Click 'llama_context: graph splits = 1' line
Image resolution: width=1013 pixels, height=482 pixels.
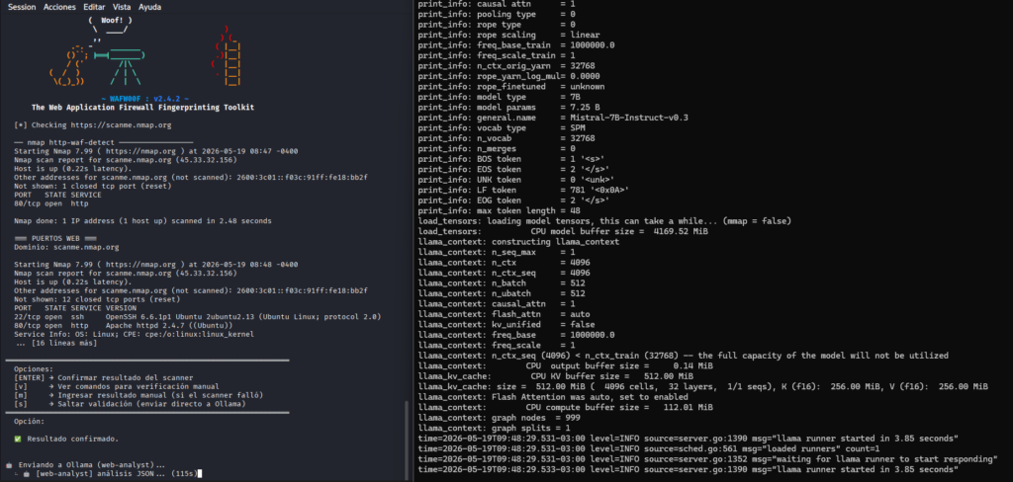click(x=493, y=429)
